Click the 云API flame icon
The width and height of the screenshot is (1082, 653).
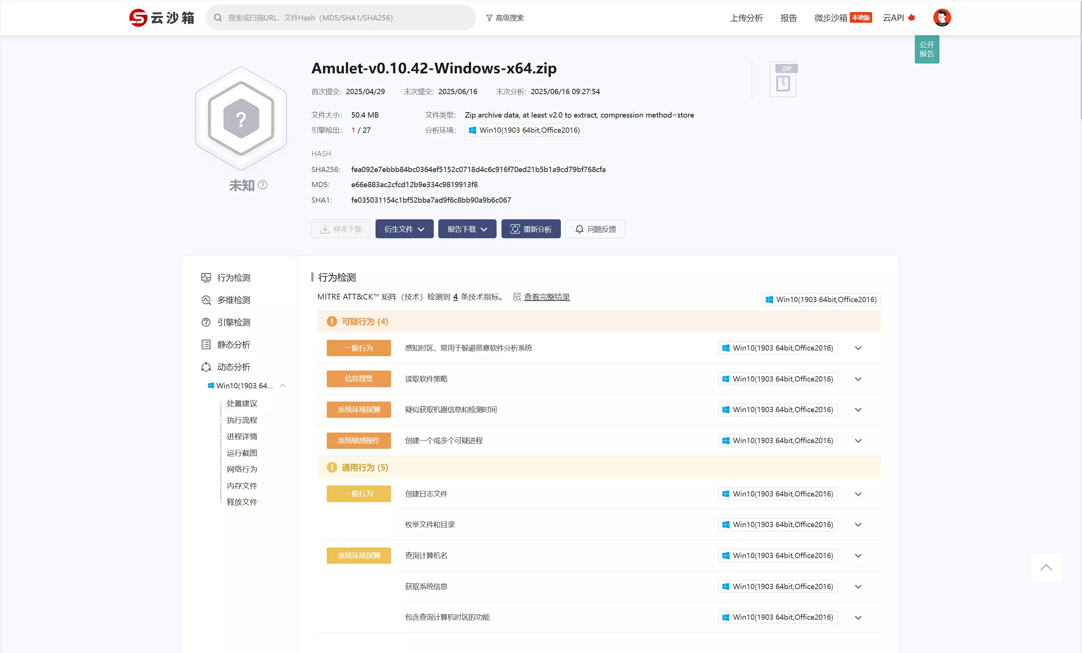point(911,17)
